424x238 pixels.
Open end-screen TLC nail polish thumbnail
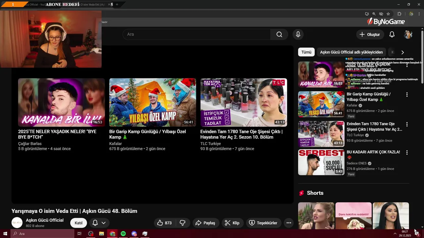point(243,102)
